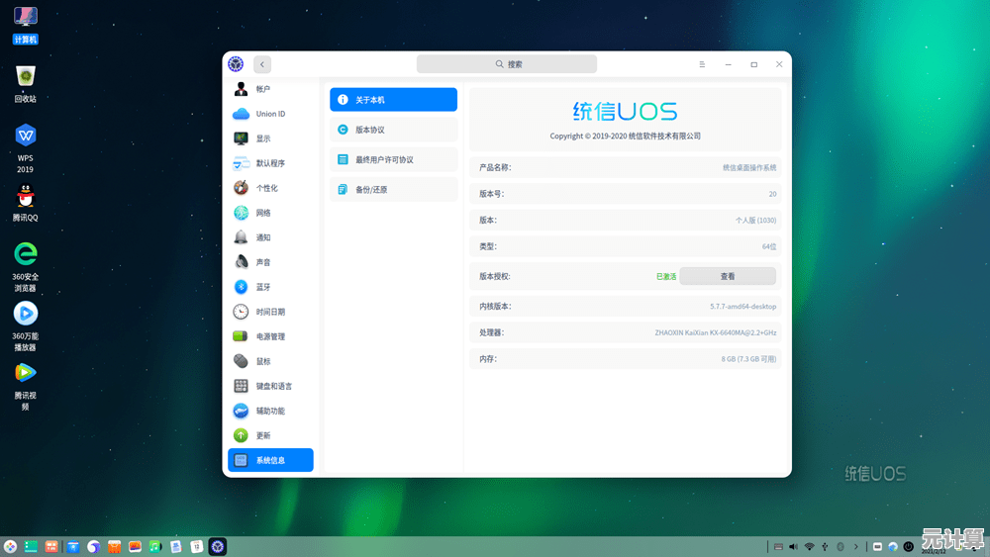Click the control center taskbar icon
The height and width of the screenshot is (557, 990).
pos(217,546)
